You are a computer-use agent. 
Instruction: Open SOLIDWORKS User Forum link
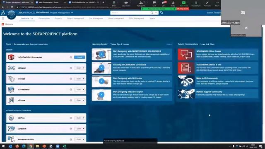pyautogui.click(x=209, y=51)
